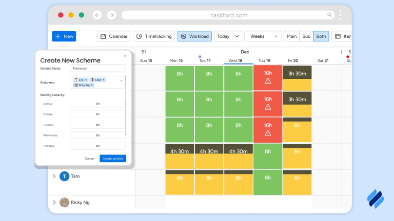Click the Fri 20 column header
This screenshot has height=221, width=394.
(293, 61)
